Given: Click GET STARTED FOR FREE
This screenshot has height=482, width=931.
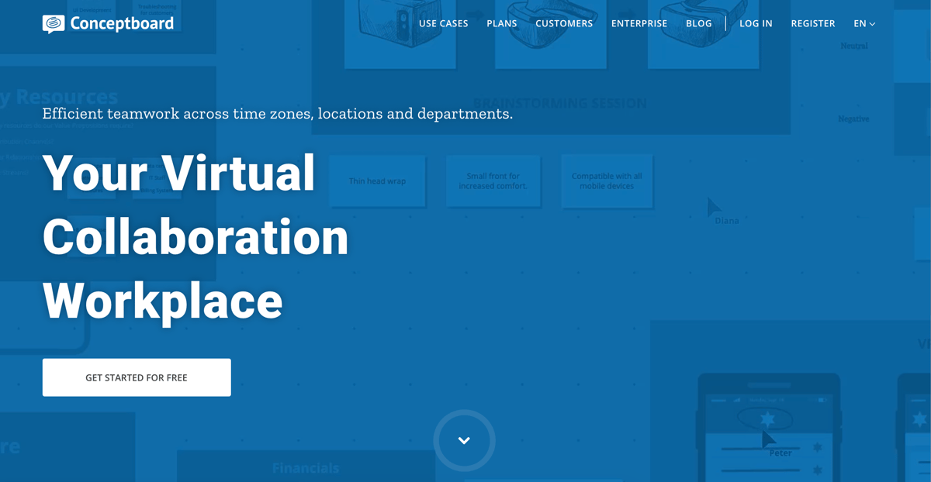Looking at the screenshot, I should 137,377.
